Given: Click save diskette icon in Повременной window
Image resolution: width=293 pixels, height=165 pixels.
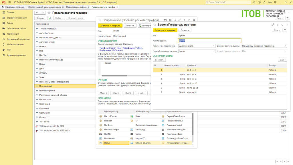Looking at the screenshot, I should point(165,20).
